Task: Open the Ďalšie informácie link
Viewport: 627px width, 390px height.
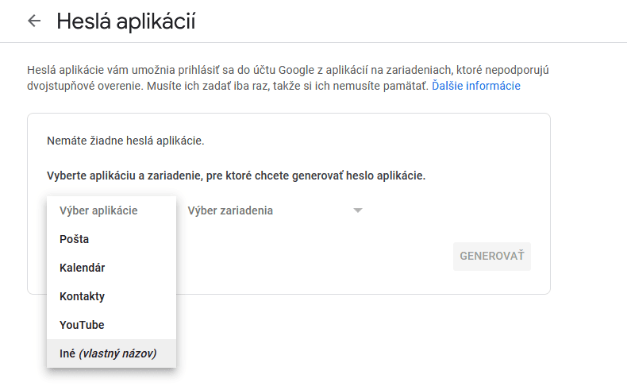Action: (476, 86)
